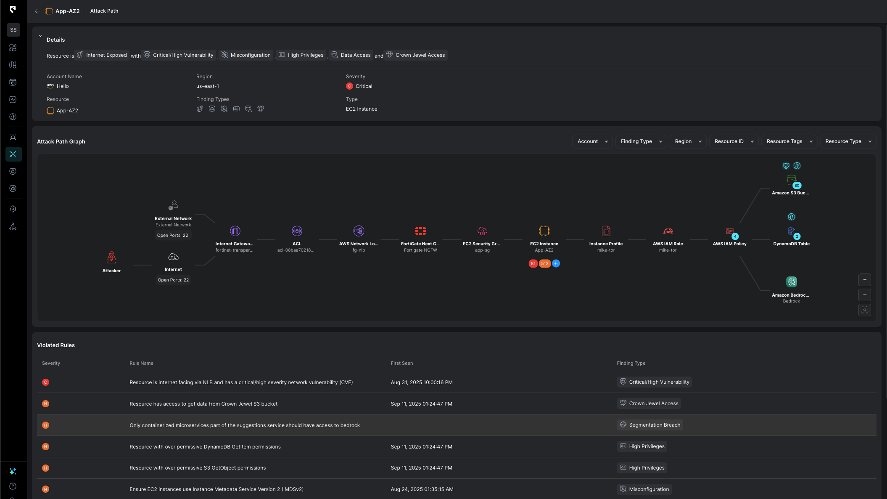Click the EC2 Instance App-AZ2 node

point(544,231)
